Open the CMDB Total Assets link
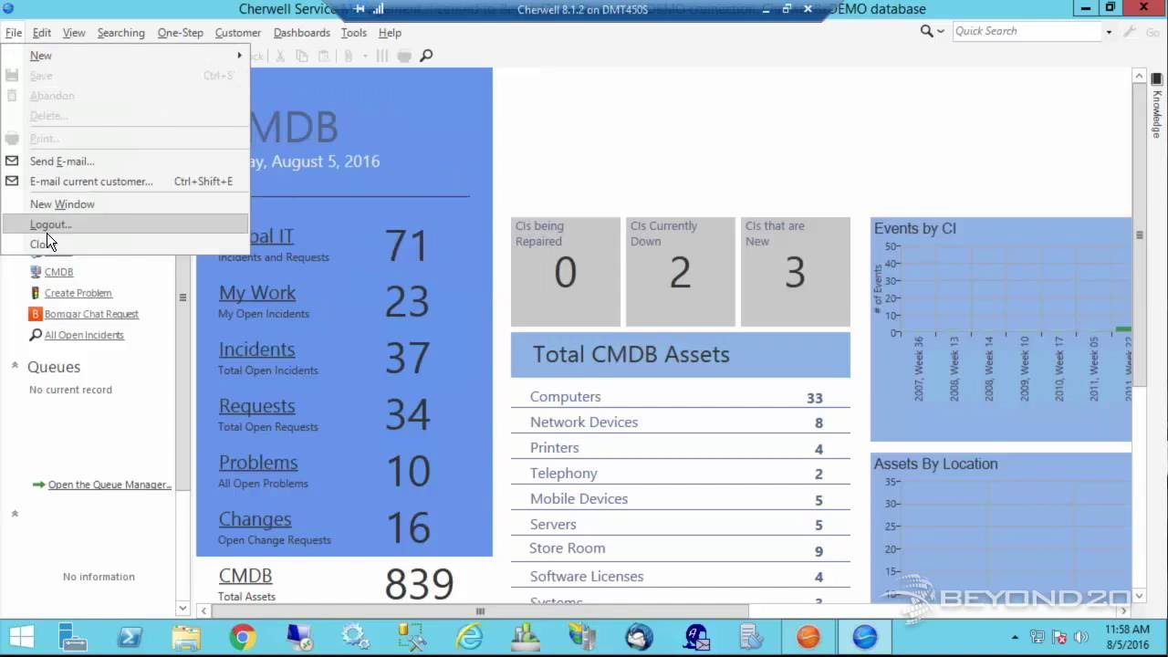This screenshot has height=657, width=1168. pos(245,576)
